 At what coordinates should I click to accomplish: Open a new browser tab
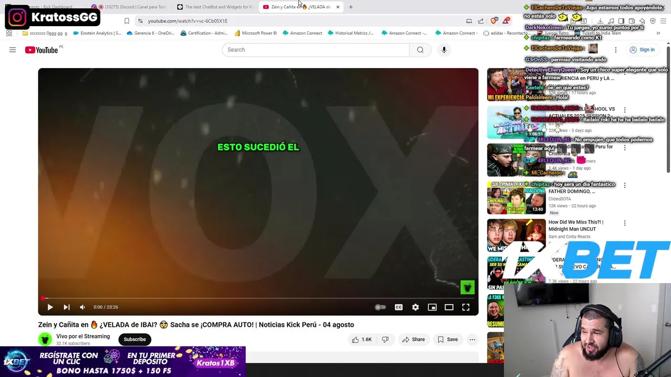click(x=351, y=7)
